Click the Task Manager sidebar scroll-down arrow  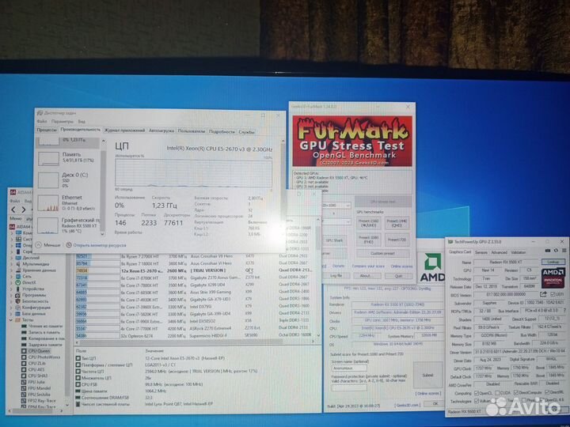[102, 234]
